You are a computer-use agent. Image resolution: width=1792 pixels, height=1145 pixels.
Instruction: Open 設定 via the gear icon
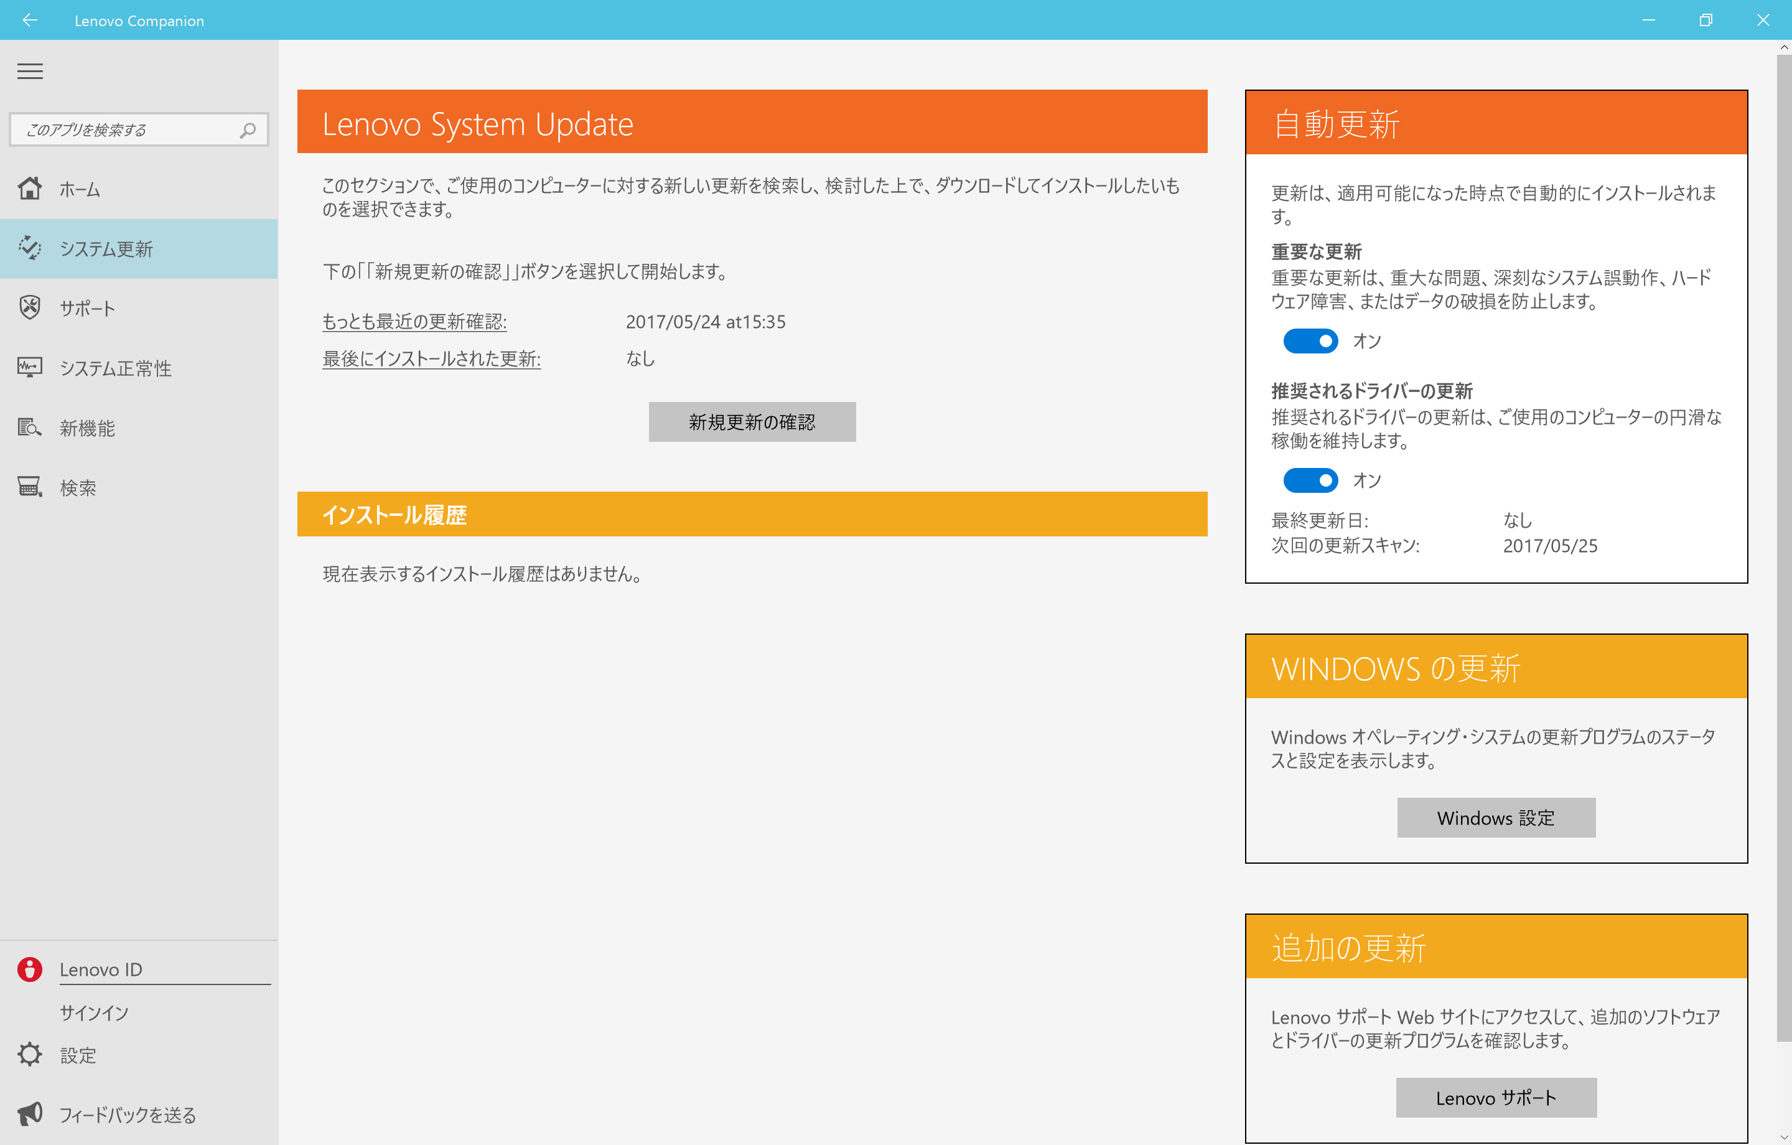[30, 1055]
